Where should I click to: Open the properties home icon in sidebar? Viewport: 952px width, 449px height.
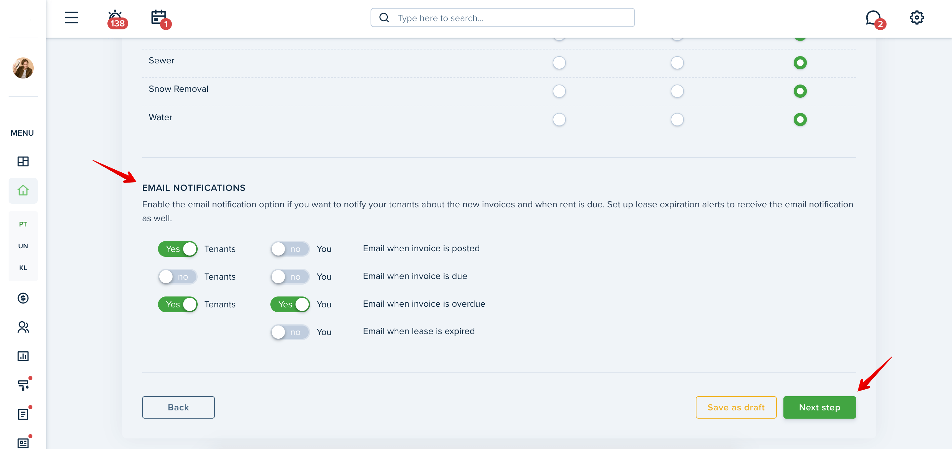23,190
